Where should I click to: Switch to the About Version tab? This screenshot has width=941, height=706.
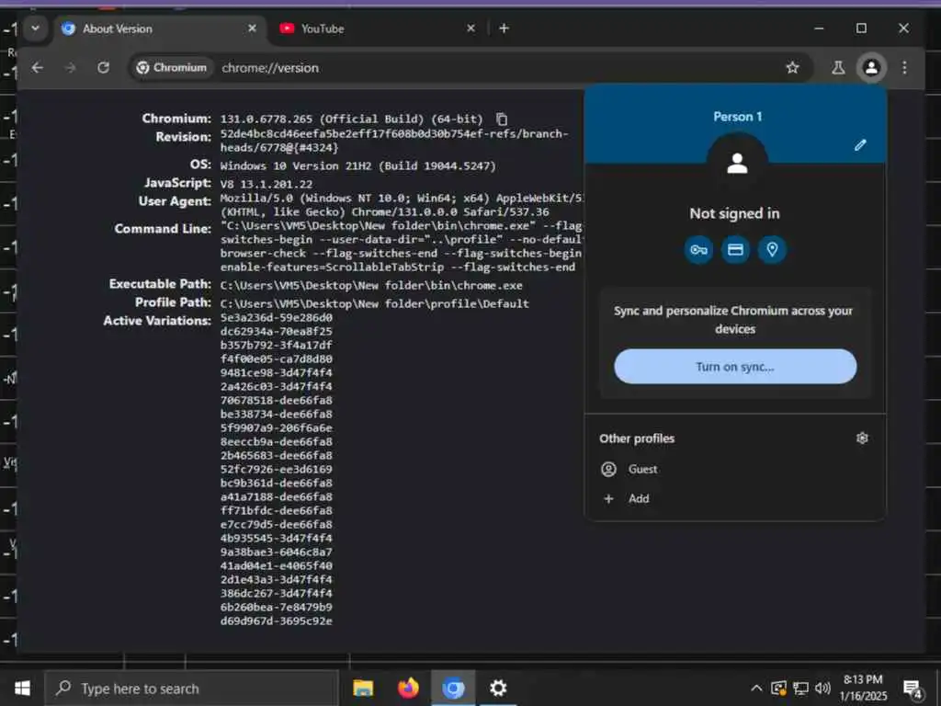click(x=160, y=28)
